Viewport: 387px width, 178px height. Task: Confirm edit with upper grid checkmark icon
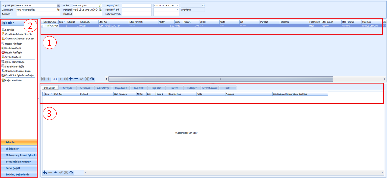click(81, 79)
